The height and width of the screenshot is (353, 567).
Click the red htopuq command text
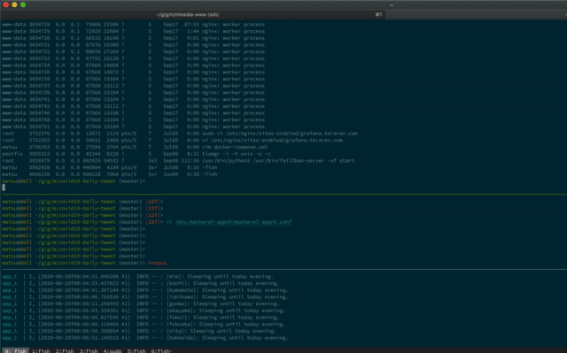(x=158, y=263)
